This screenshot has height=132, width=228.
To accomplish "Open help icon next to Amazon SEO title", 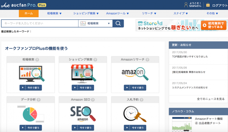I will point(93,100).
